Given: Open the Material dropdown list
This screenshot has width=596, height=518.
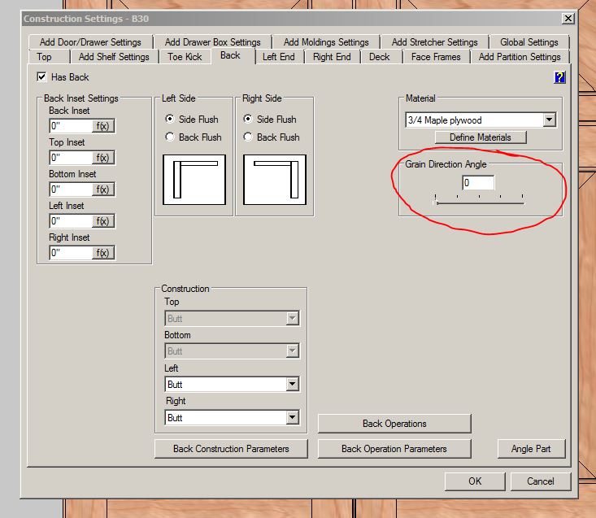Looking at the screenshot, I should point(549,120).
